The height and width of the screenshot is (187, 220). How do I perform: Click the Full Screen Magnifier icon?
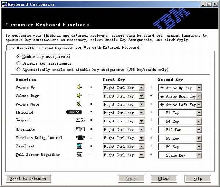point(79,155)
